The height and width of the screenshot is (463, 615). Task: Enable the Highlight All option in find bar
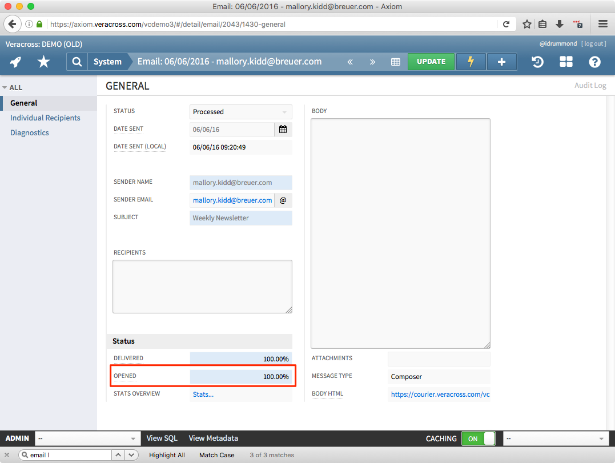pos(166,455)
